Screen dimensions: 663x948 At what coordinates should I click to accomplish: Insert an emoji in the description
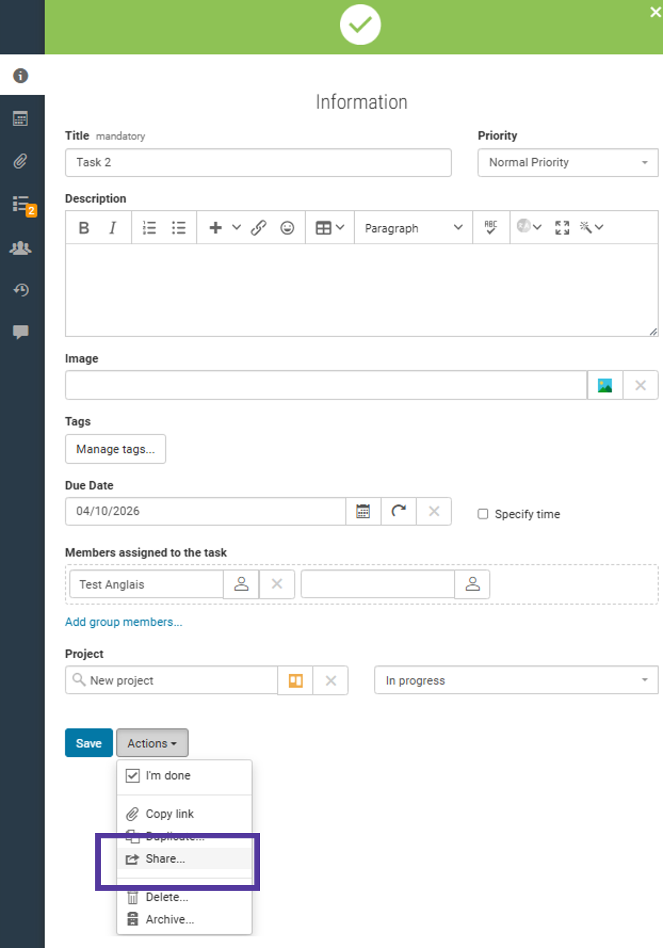[x=287, y=228]
